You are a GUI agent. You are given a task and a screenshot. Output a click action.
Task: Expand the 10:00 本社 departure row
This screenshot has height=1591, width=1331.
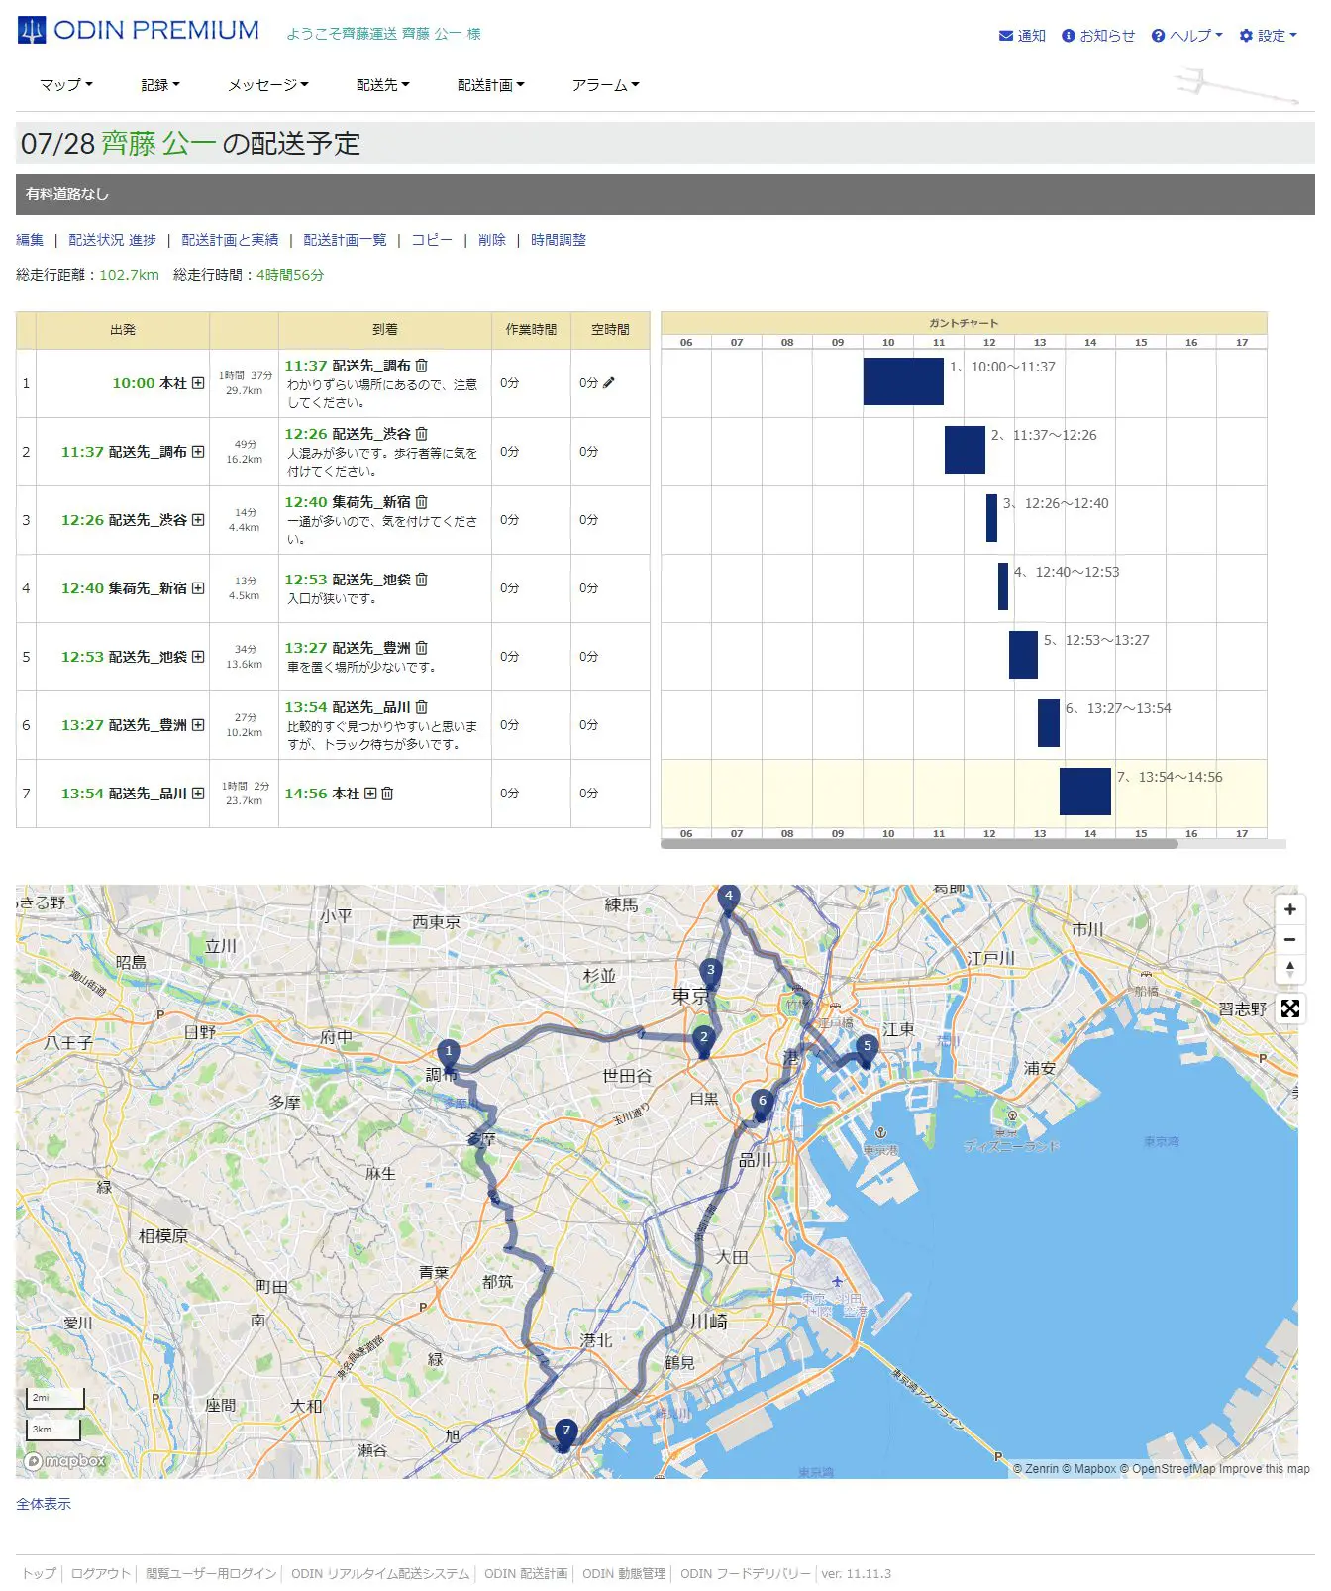coord(198,383)
